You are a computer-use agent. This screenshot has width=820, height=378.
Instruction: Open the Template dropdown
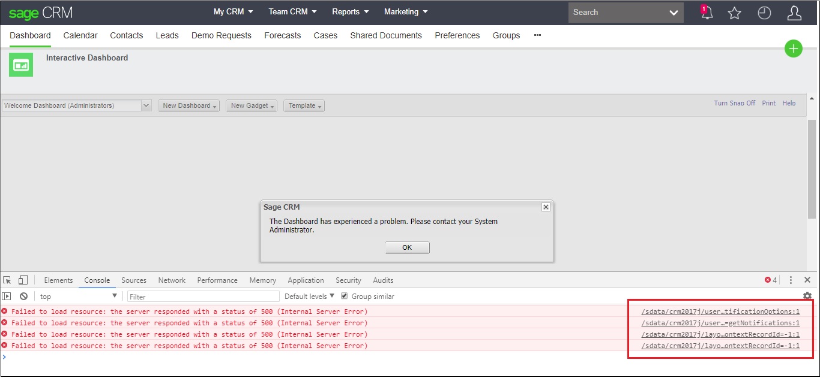pyautogui.click(x=304, y=105)
